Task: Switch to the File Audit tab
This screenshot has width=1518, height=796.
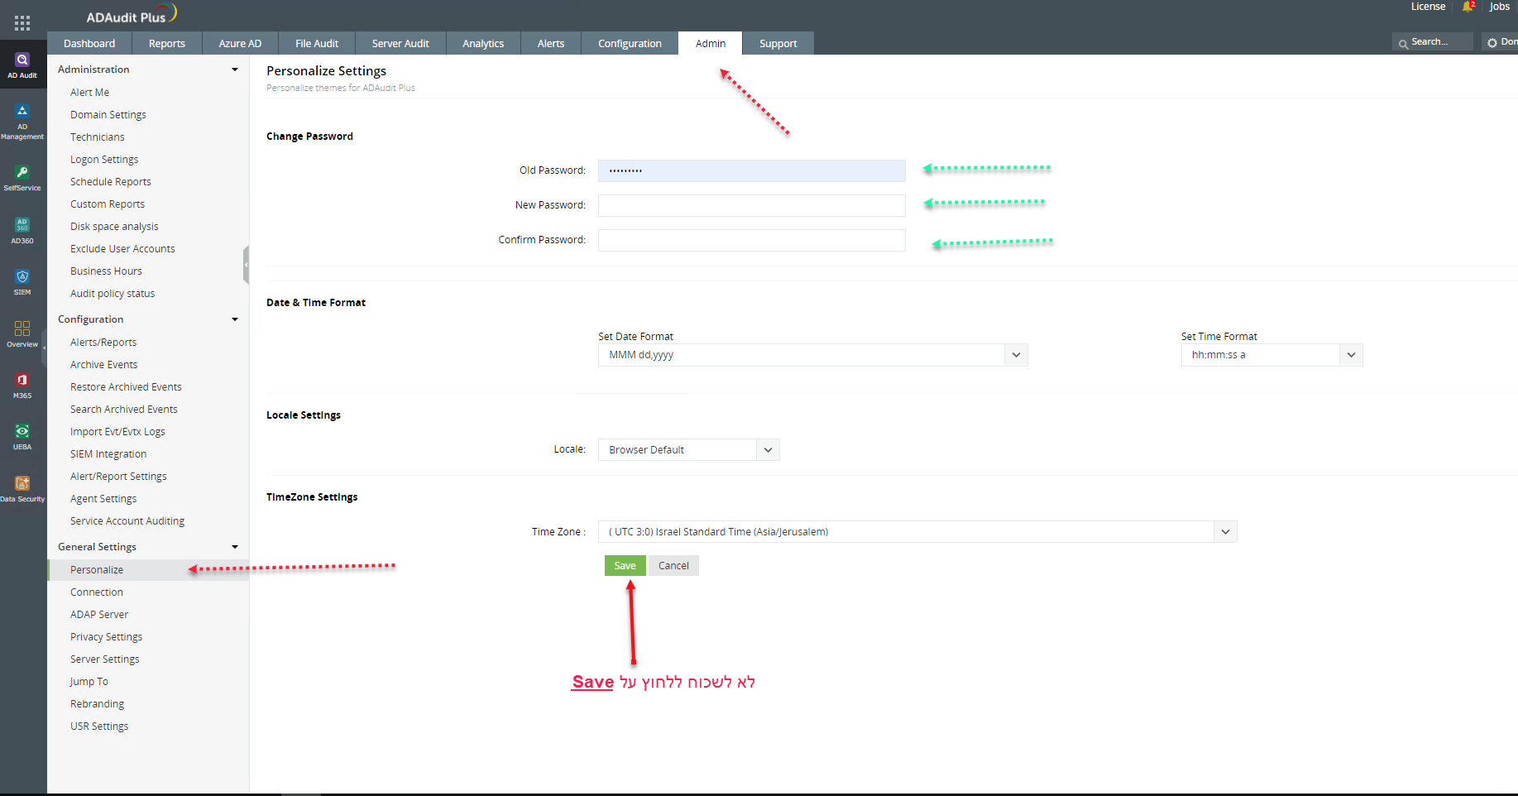Action: pos(317,44)
